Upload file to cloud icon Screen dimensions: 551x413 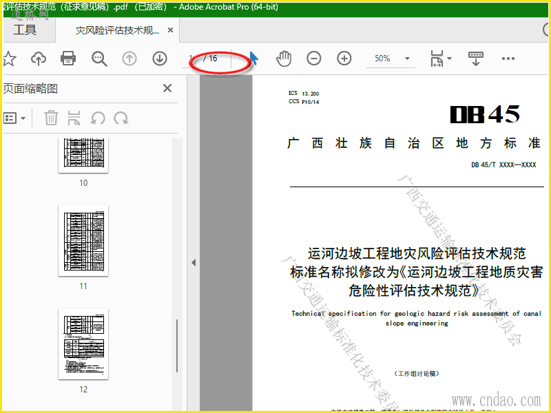point(39,59)
